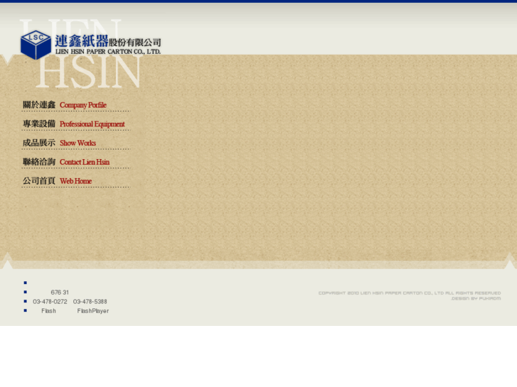Return to the Web Home page
The width and height of the screenshot is (517, 387).
point(57,181)
